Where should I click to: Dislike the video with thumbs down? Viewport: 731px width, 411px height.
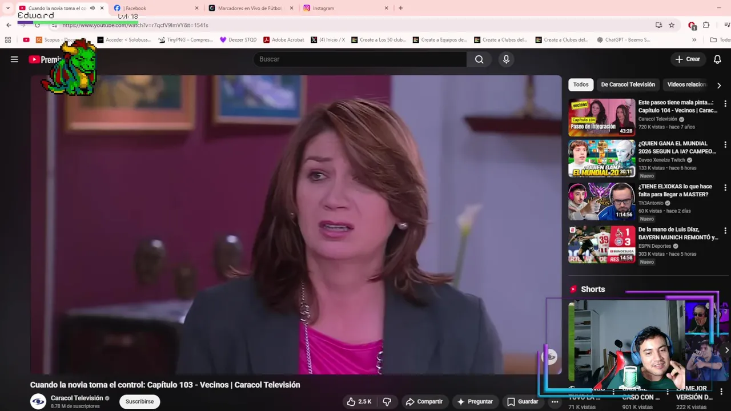point(387,401)
